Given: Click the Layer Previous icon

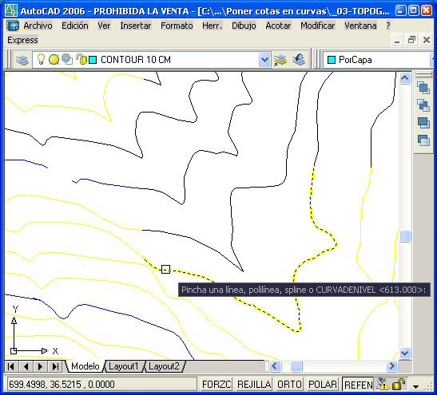Looking at the screenshot, I should (x=299, y=60).
